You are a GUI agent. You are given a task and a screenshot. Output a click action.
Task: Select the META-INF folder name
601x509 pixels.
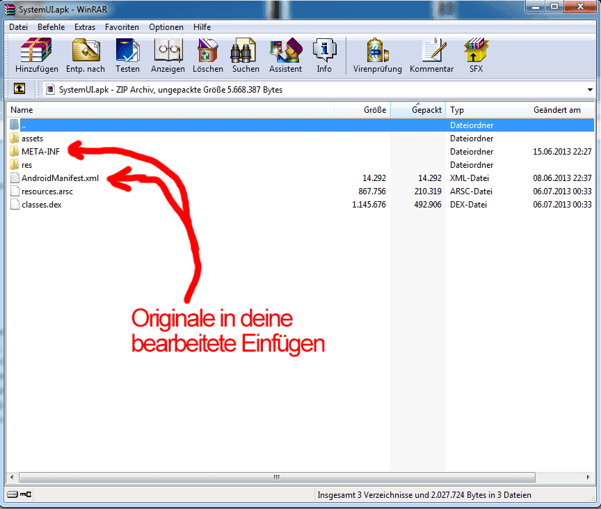pyautogui.click(x=40, y=152)
